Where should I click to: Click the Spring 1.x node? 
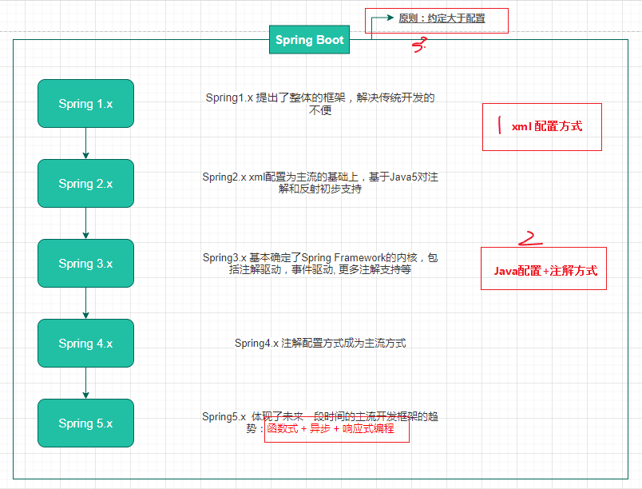click(85, 104)
